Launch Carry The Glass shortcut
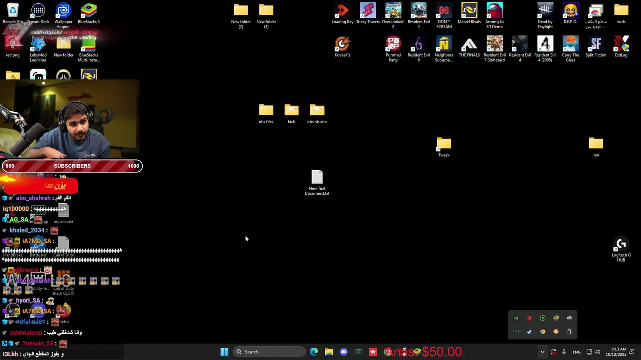The width and height of the screenshot is (641, 360). (x=571, y=49)
